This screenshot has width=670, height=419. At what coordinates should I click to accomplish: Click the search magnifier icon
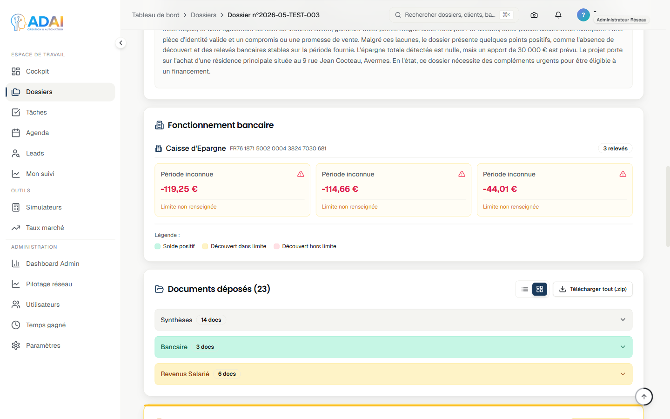(x=398, y=15)
